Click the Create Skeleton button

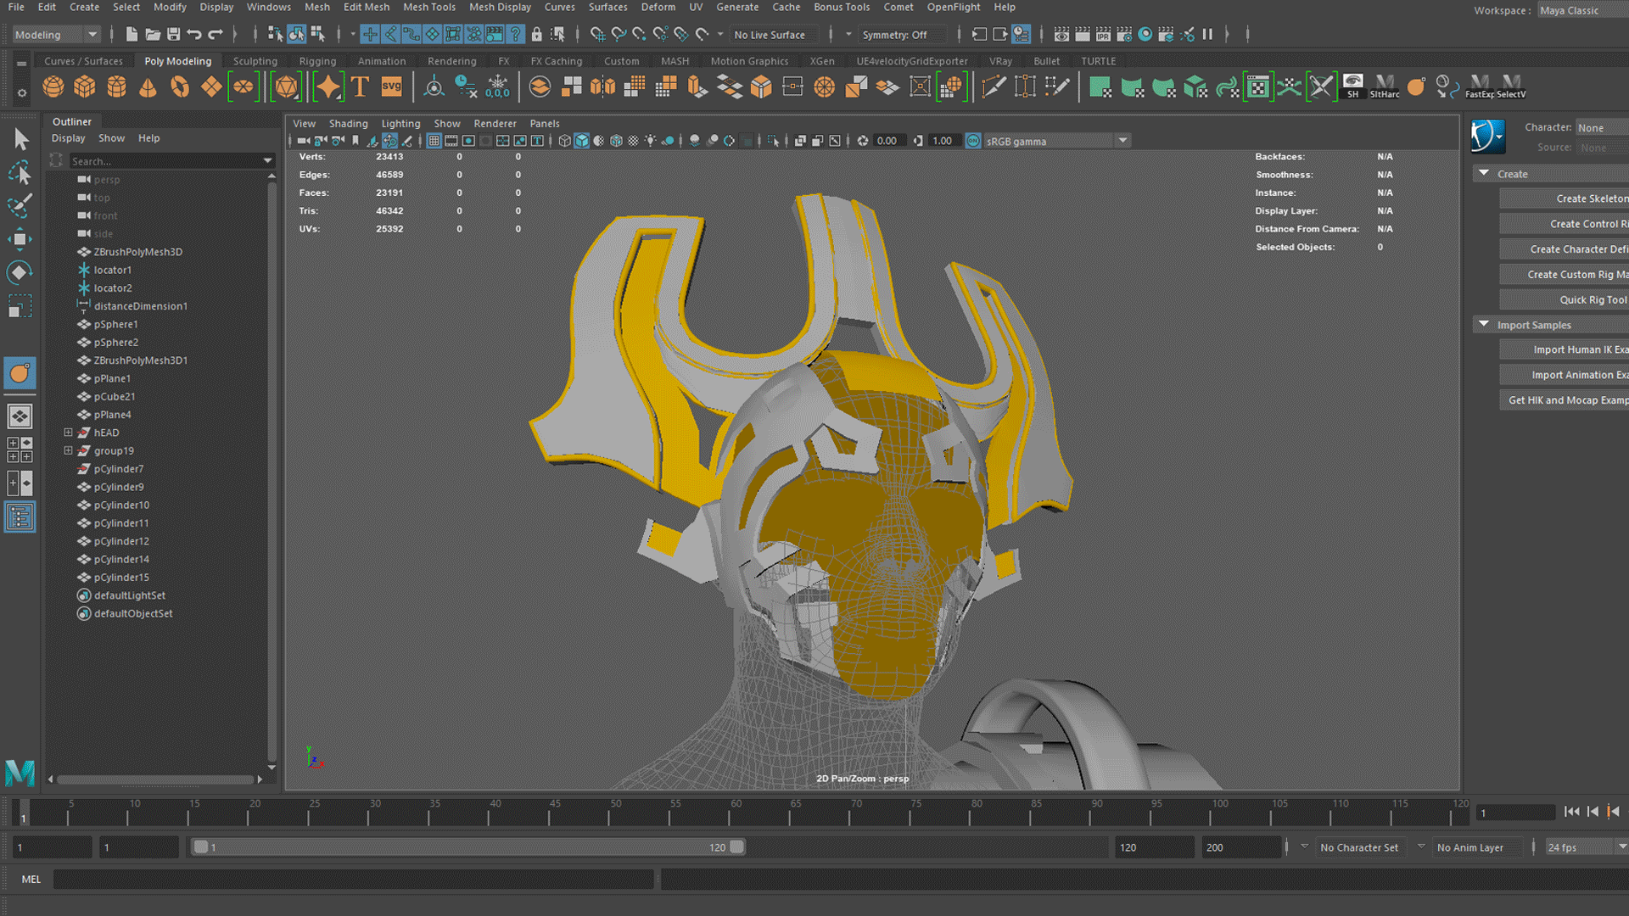coord(1565,198)
